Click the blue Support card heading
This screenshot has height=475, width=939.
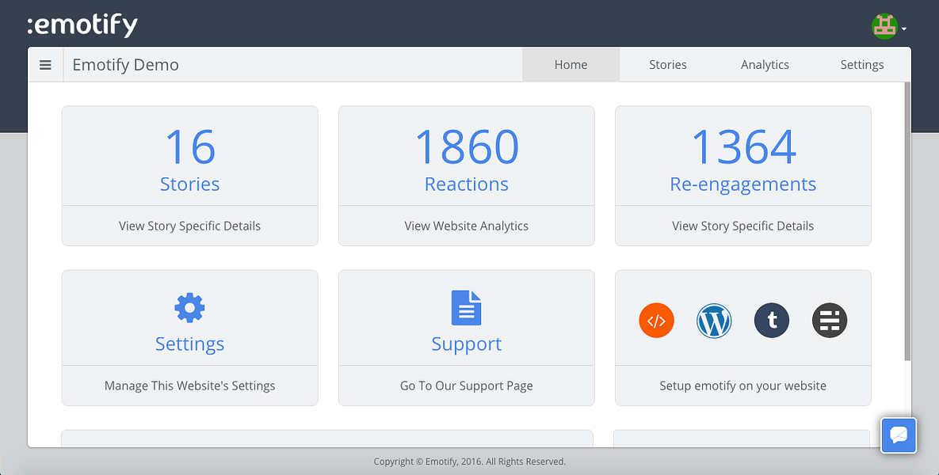467,344
